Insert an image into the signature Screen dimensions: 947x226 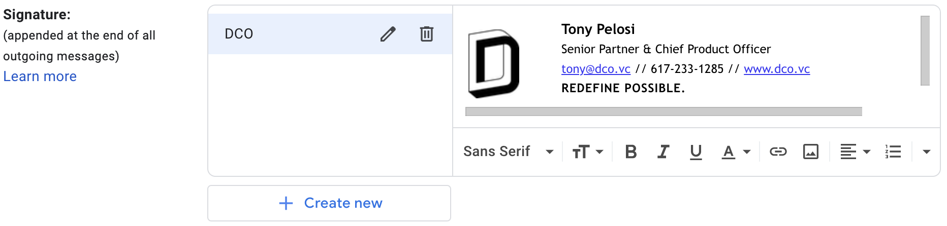810,152
